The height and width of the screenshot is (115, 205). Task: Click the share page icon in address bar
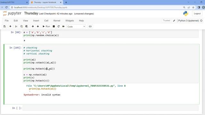(x=189, y=7)
